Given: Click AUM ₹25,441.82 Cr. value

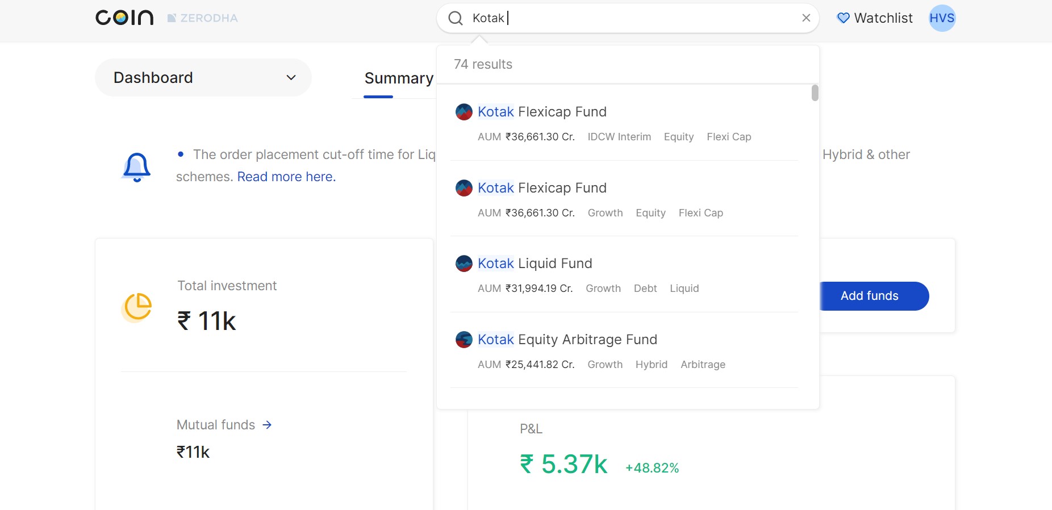Looking at the screenshot, I should point(526,365).
